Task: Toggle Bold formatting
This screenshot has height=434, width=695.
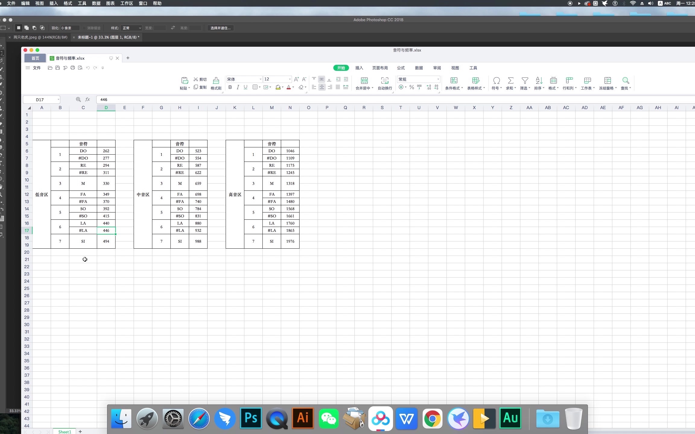Action: coord(230,87)
